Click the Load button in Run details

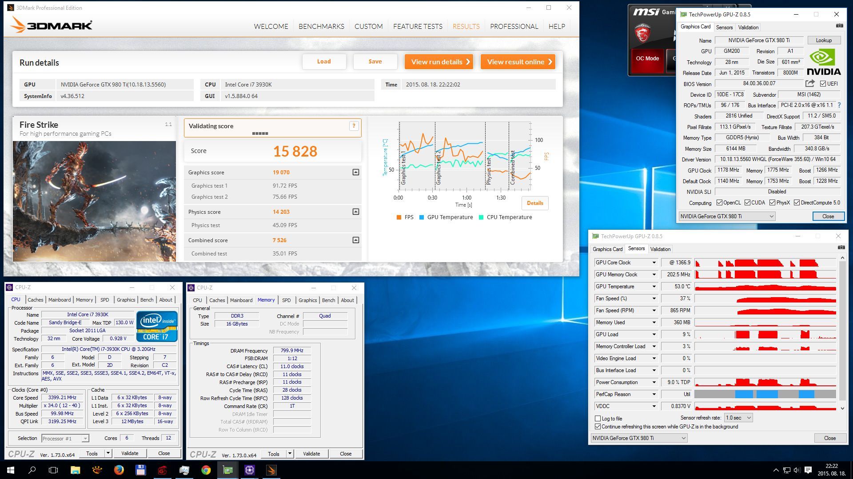[x=324, y=61]
